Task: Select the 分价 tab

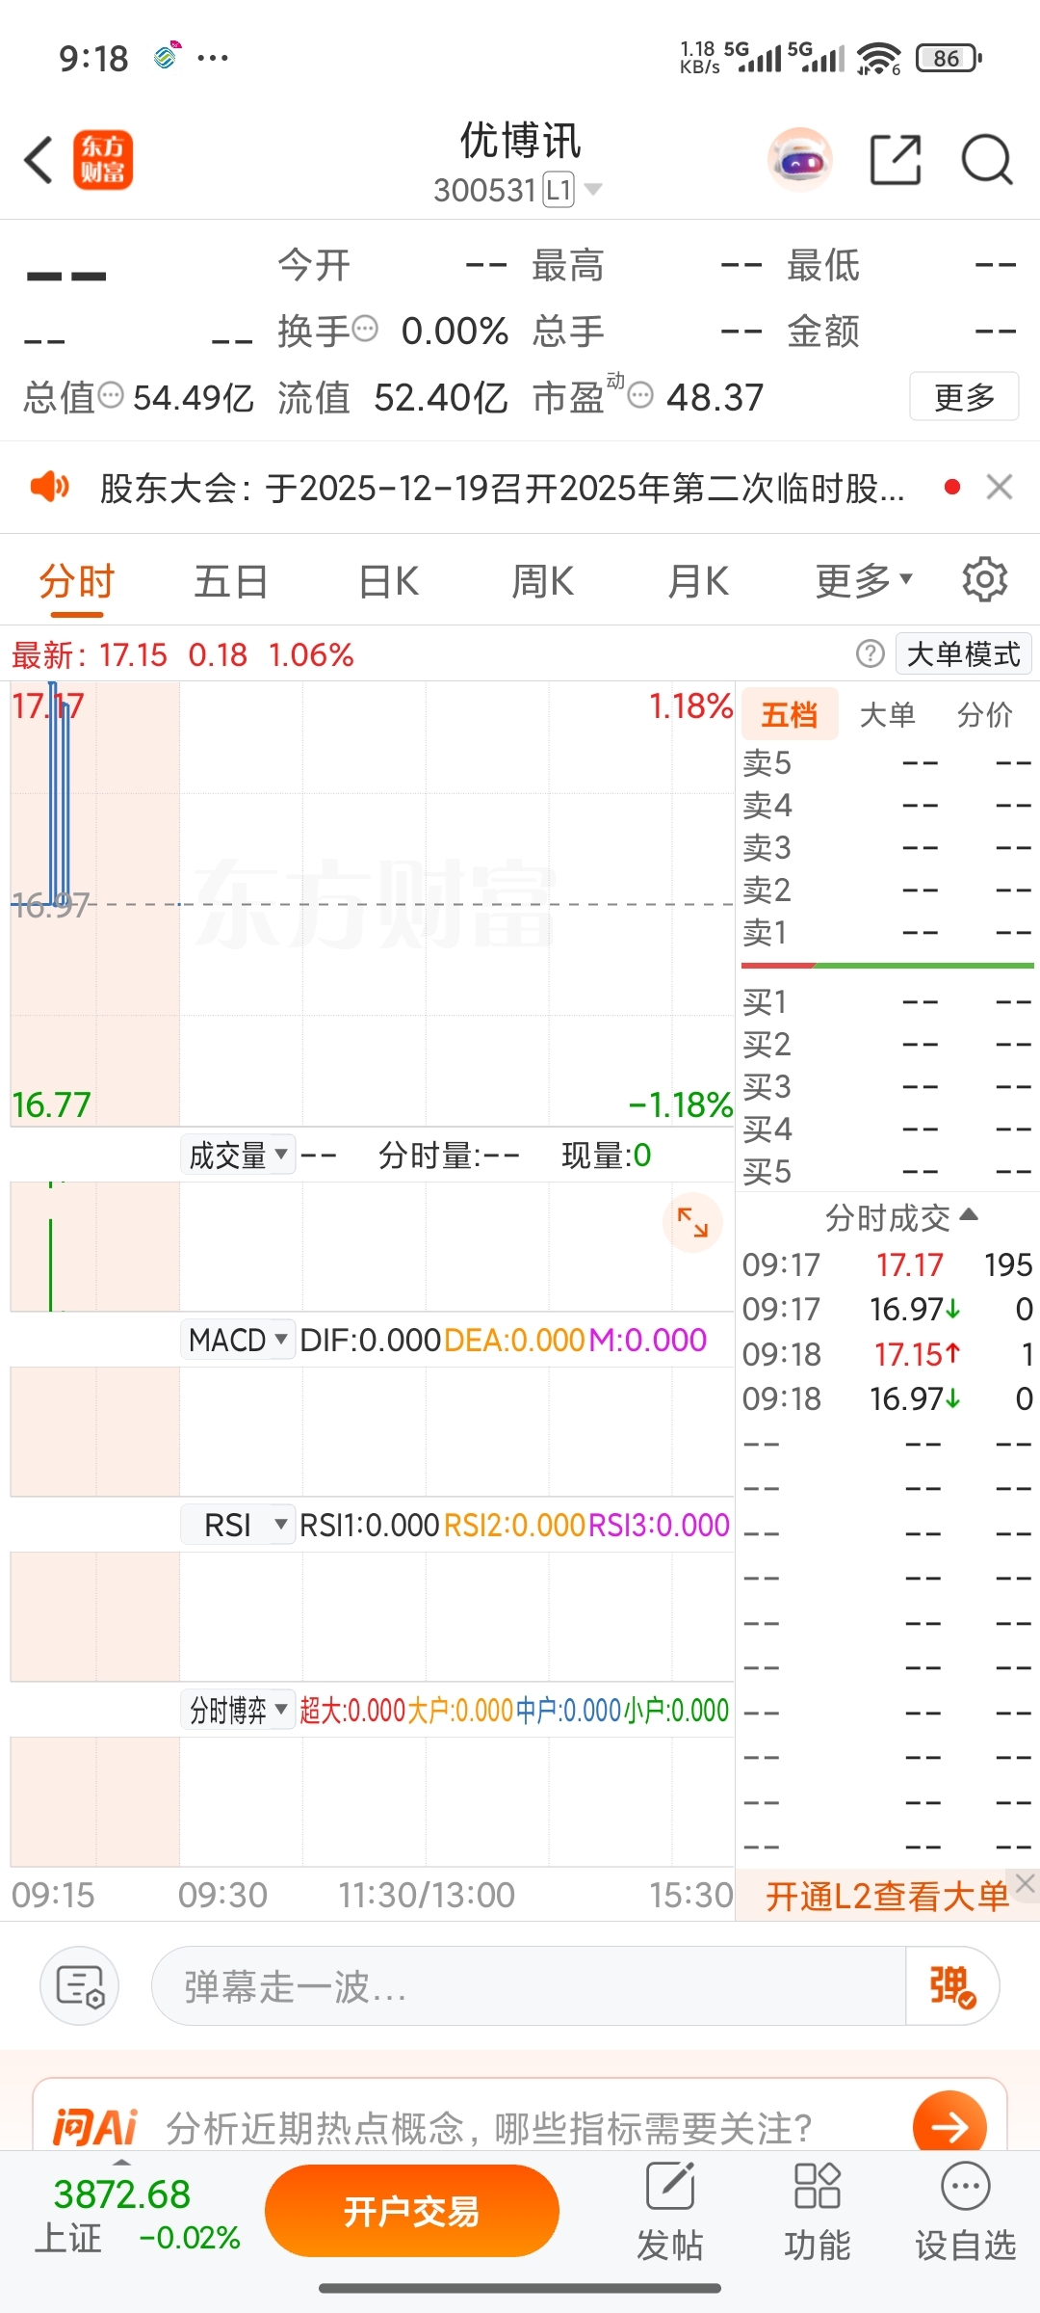Action: pyautogui.click(x=984, y=714)
